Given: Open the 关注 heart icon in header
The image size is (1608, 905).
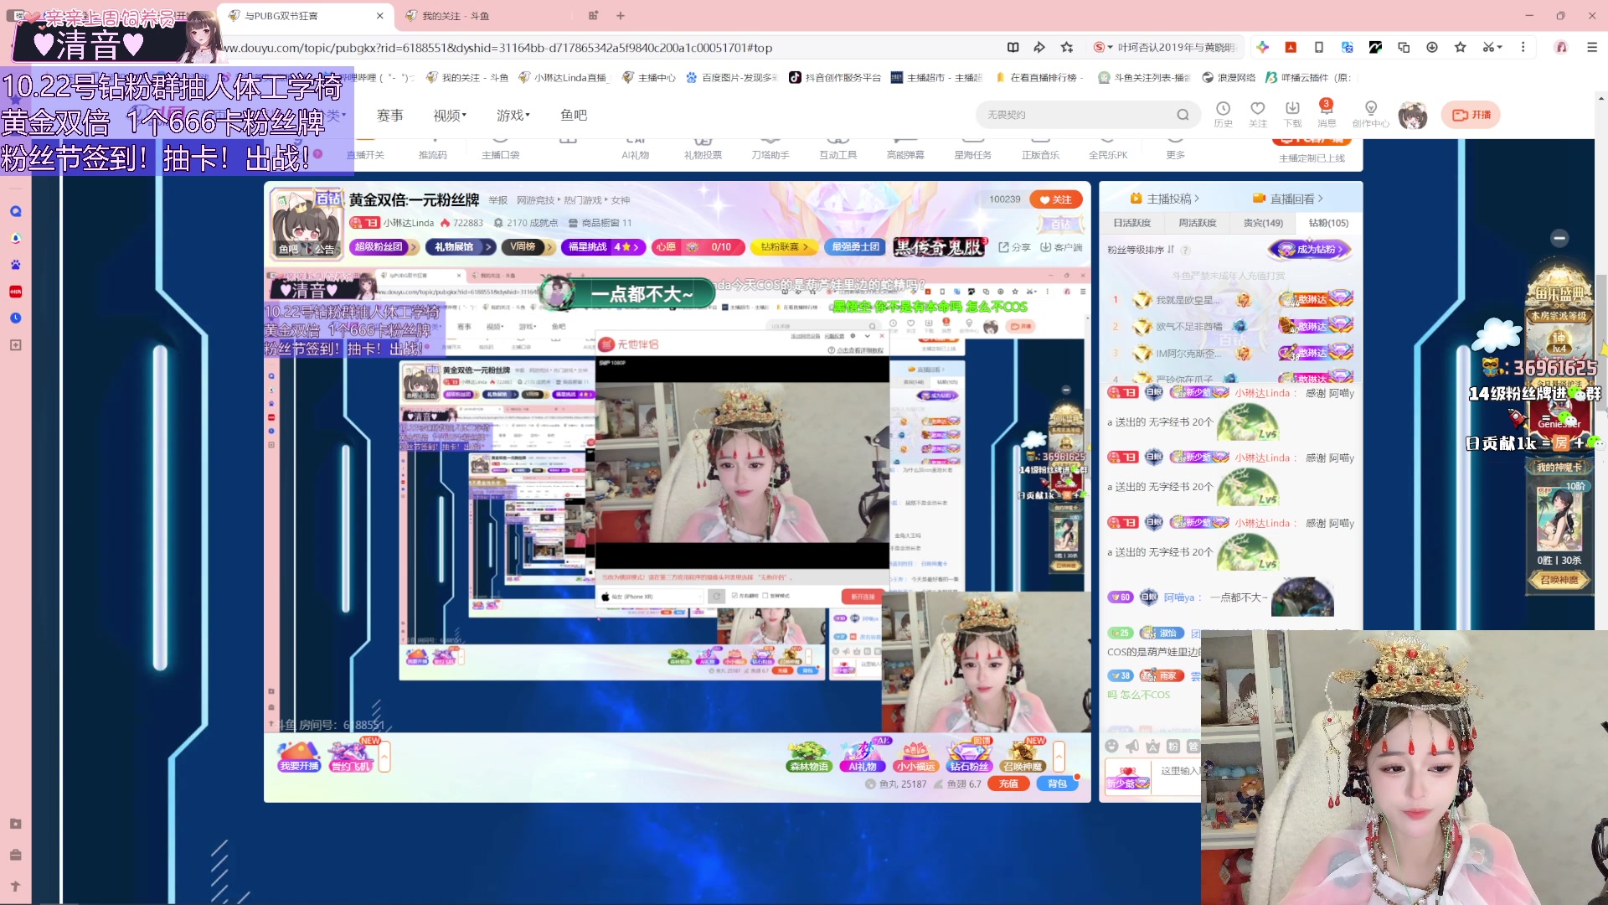Looking at the screenshot, I should point(1258,114).
